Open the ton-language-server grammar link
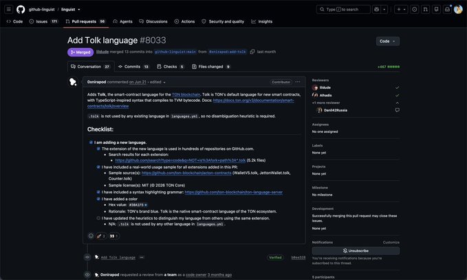 pos(234,192)
